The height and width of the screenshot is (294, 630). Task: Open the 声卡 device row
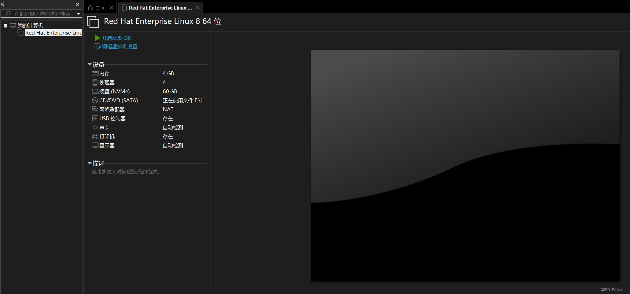(149, 127)
